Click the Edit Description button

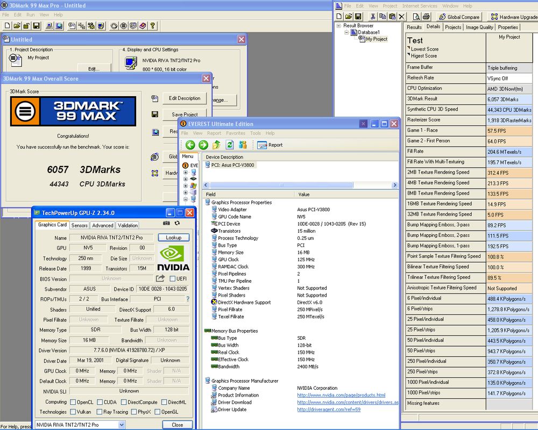[185, 98]
